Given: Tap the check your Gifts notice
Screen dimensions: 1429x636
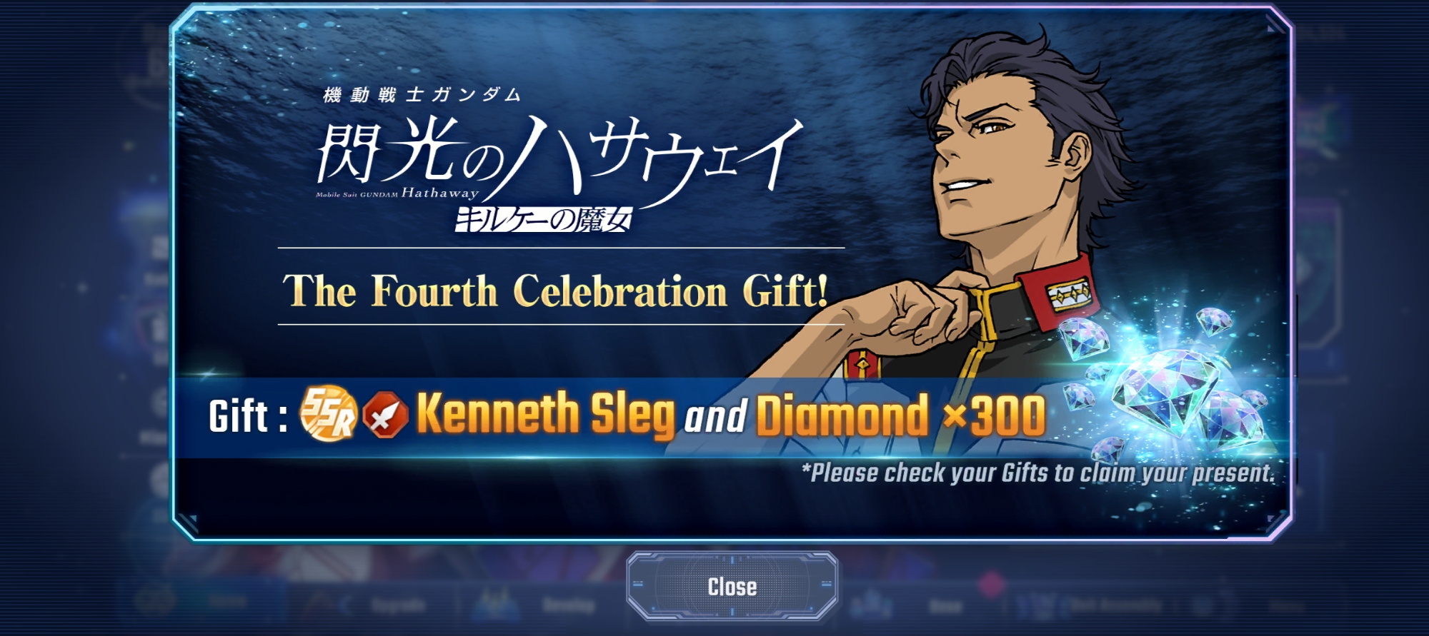Looking at the screenshot, I should [x=1037, y=473].
